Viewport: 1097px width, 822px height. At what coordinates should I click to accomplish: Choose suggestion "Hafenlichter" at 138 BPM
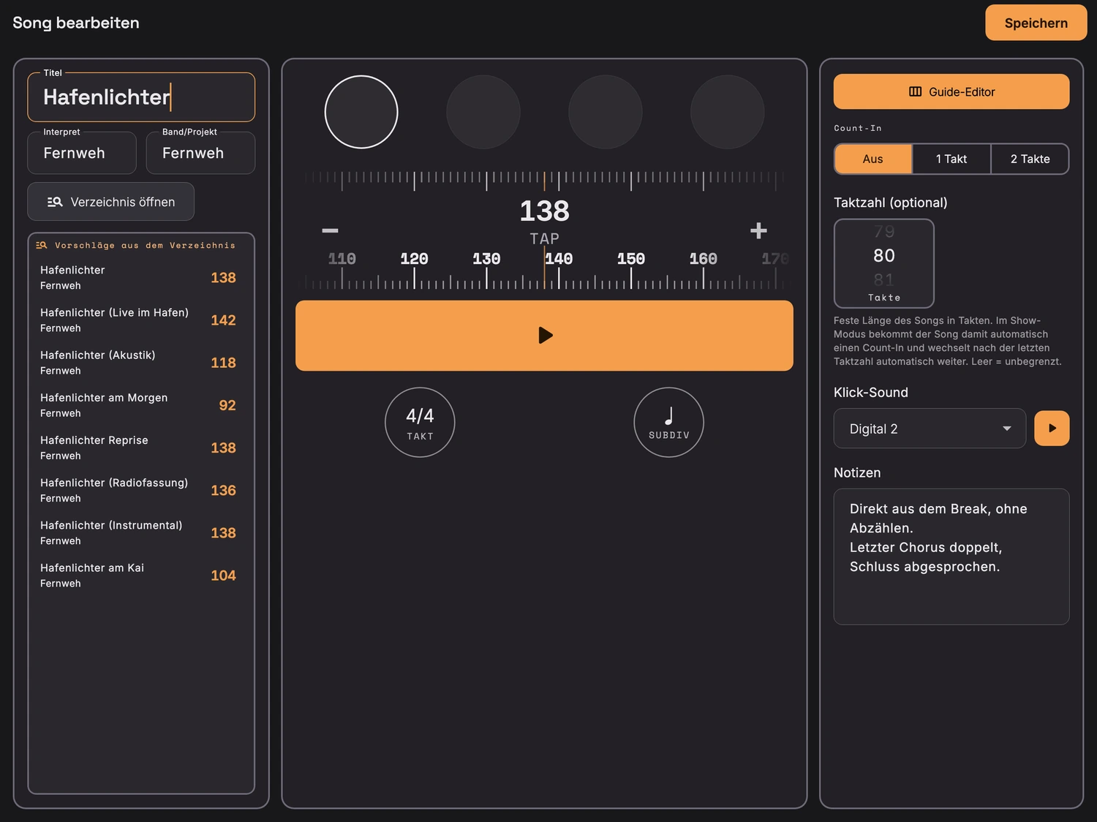[141, 278]
